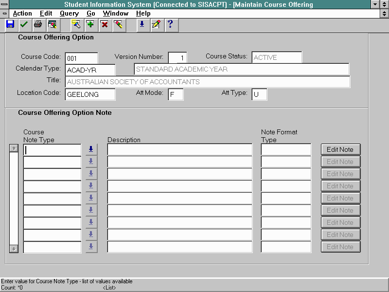Click the blue question mark Help icon
The height and width of the screenshot is (292, 389).
pyautogui.click(x=170, y=24)
